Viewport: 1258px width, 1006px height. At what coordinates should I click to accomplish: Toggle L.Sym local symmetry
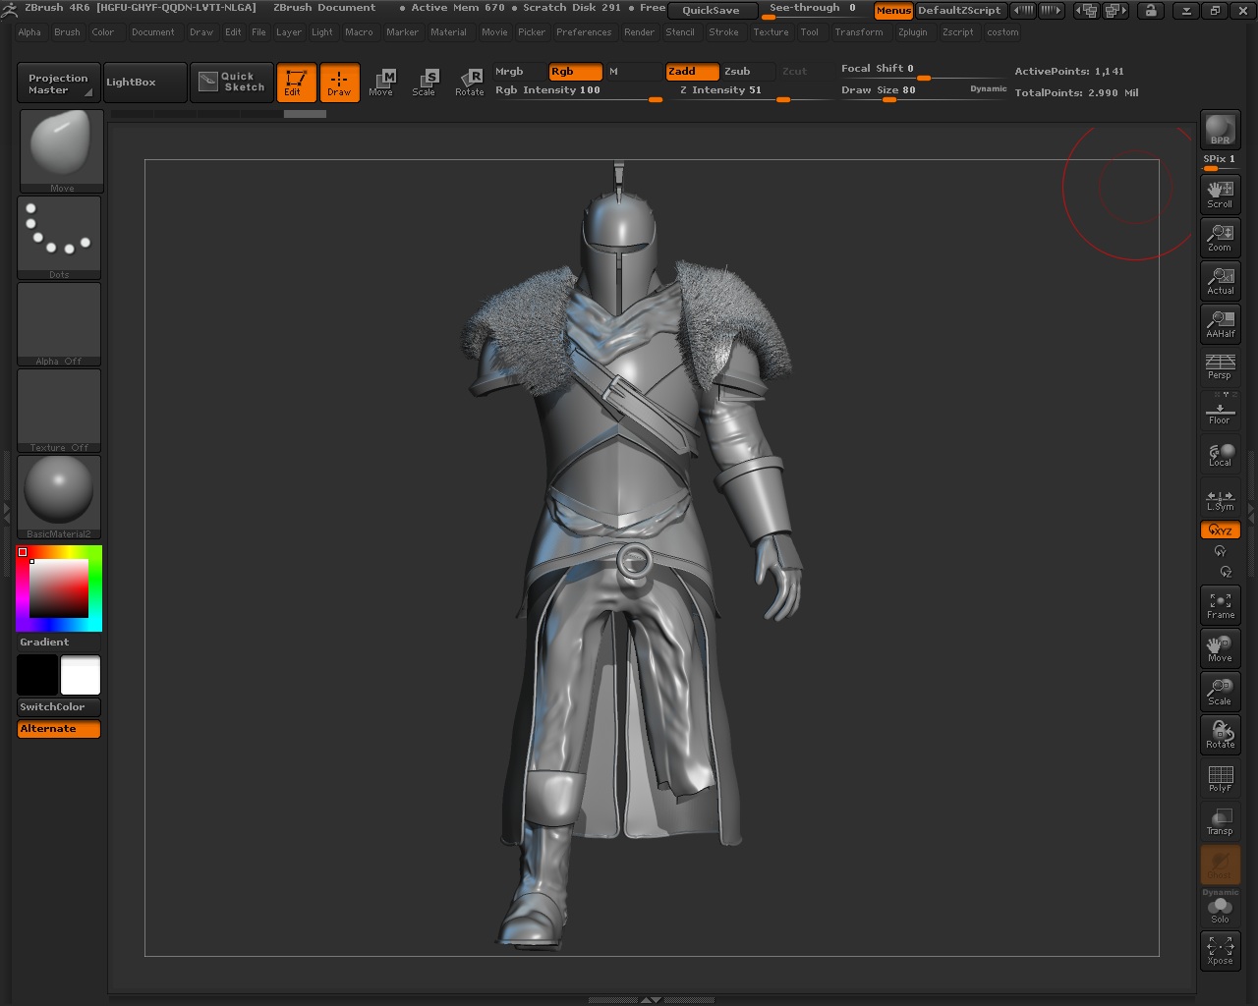1220,498
